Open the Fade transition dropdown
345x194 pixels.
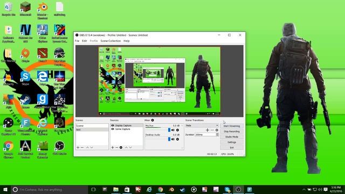click(202, 126)
